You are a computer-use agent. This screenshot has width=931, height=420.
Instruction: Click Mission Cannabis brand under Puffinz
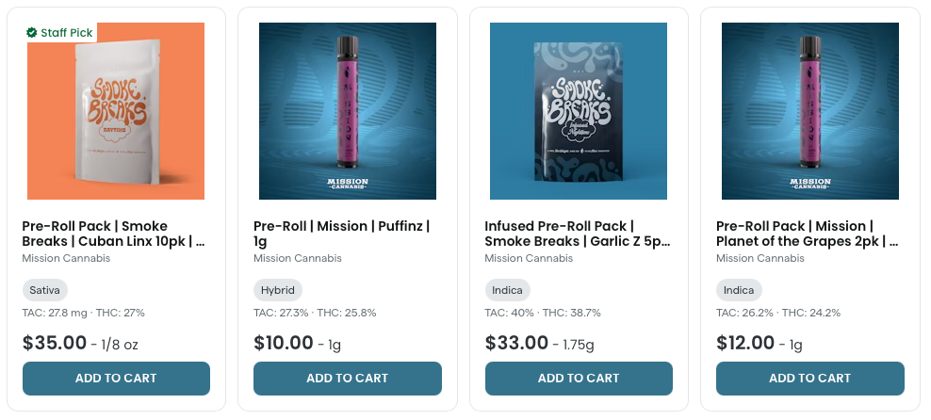(297, 258)
